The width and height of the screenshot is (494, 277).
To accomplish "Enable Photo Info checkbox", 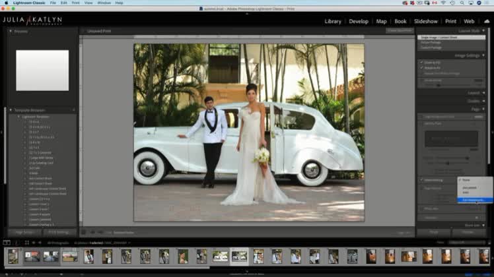I will click(421, 208).
